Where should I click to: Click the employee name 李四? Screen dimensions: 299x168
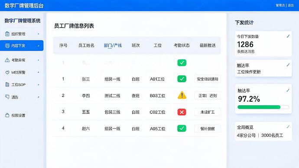click(x=86, y=96)
